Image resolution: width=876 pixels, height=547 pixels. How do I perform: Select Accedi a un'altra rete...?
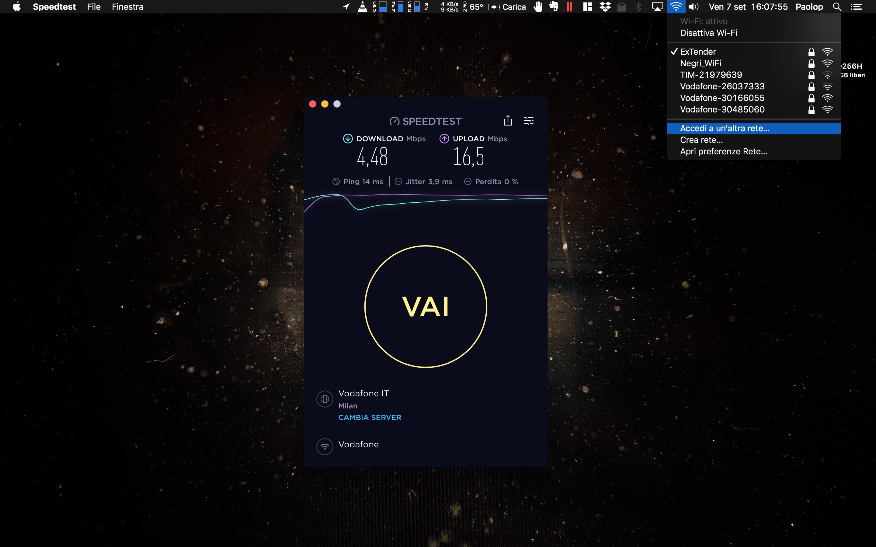click(754, 129)
